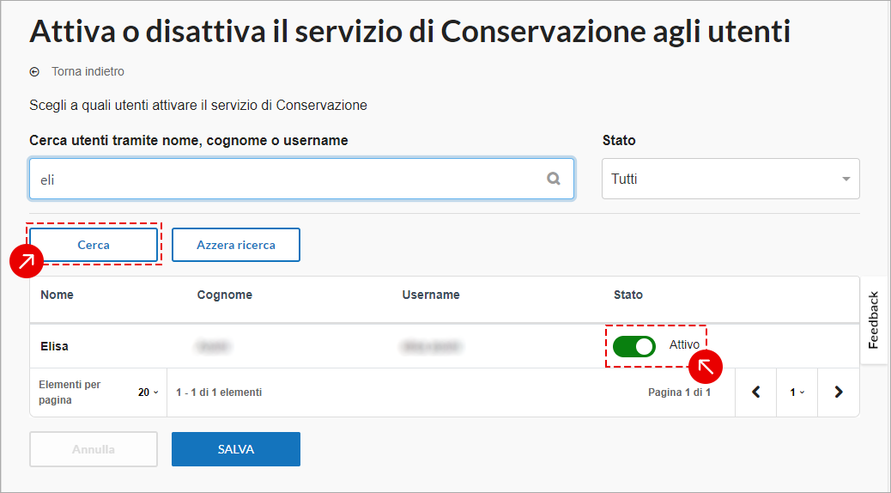This screenshot has height=493, width=891.
Task: Click the magnifying glass search icon
Action: coord(554,179)
